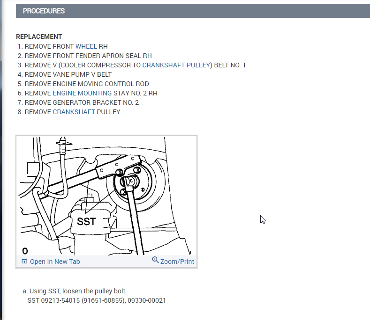Click the magnifier zoom icon
The image size is (370, 320).
click(155, 260)
